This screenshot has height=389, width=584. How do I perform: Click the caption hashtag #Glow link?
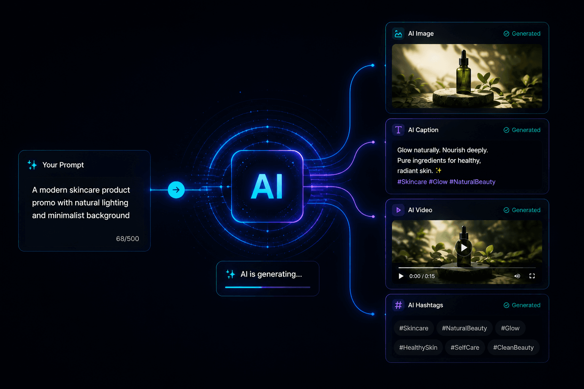[x=438, y=182]
